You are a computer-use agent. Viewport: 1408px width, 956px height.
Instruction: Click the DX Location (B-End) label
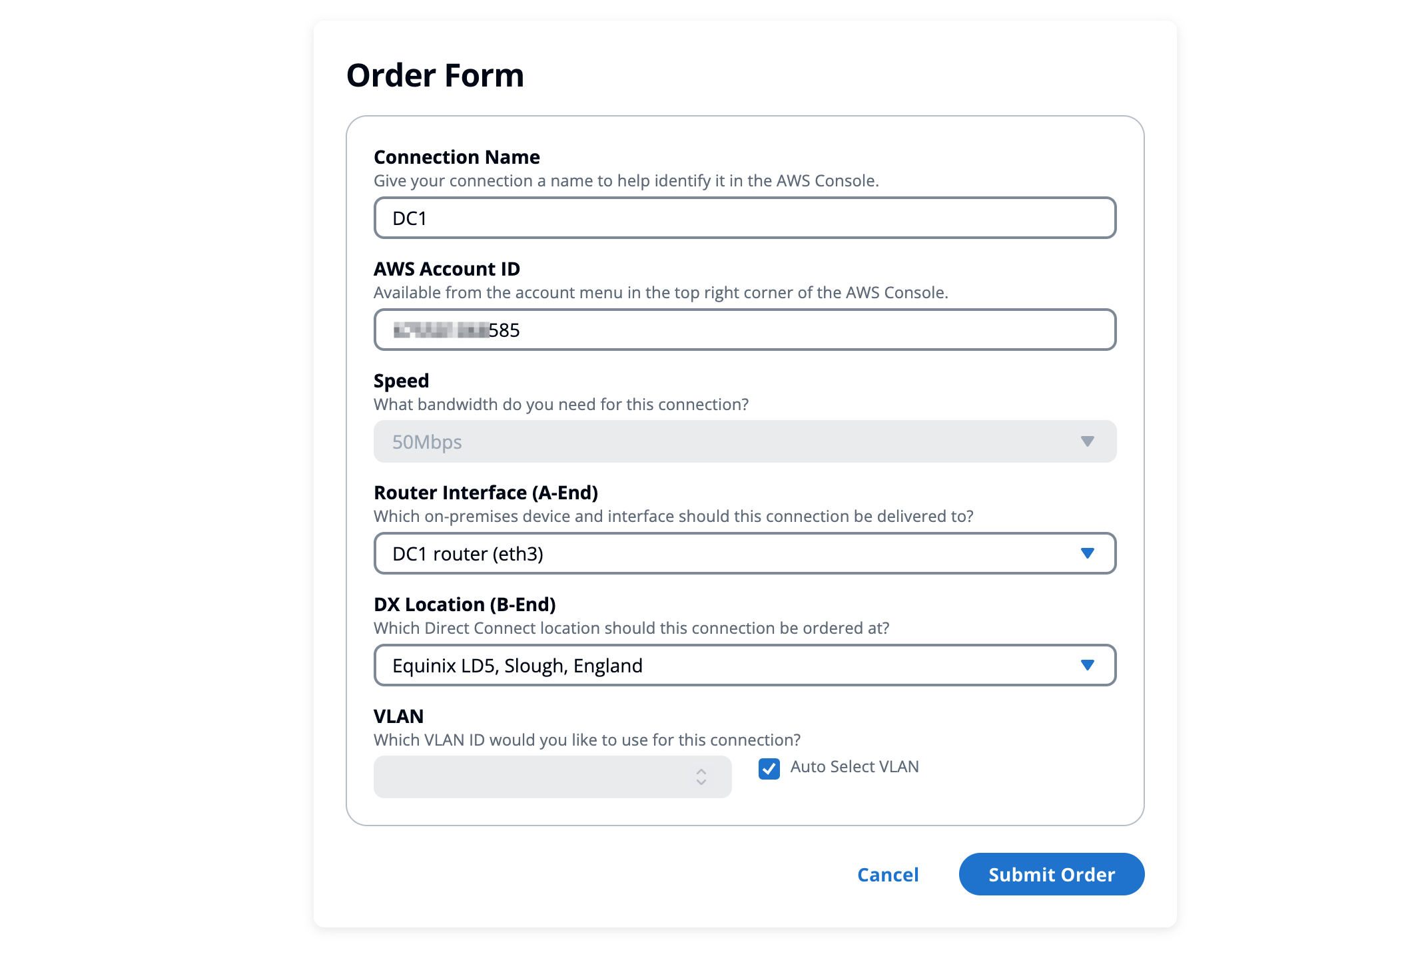[465, 604]
